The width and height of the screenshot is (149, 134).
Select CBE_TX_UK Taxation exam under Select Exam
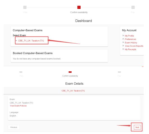(x=31, y=41)
